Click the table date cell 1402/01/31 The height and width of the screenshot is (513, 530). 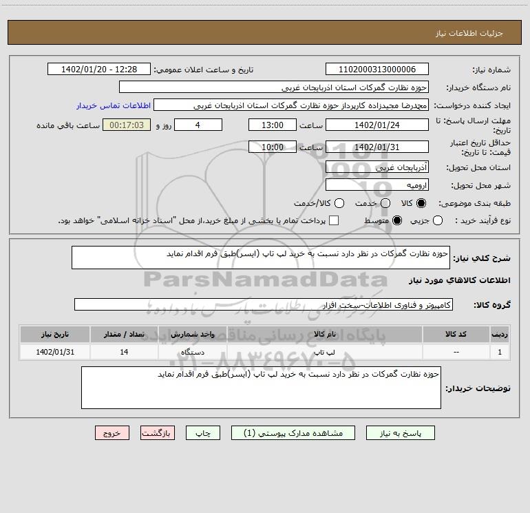click(x=55, y=352)
